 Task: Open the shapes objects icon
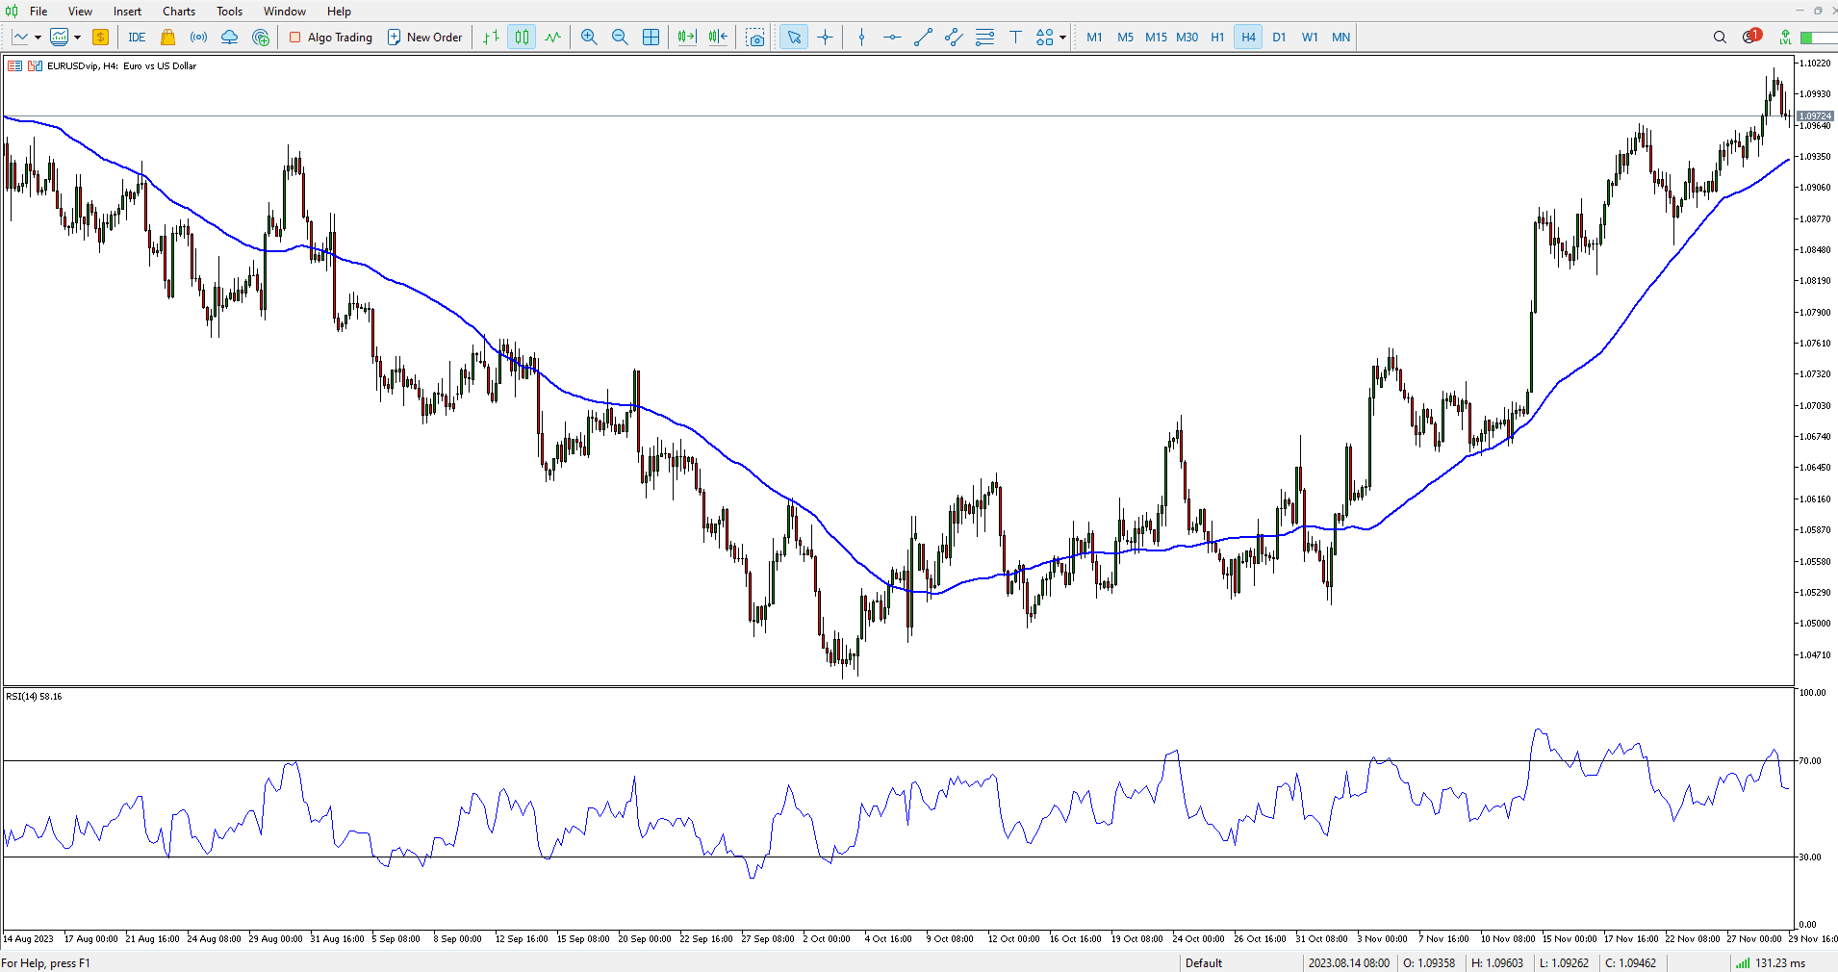point(1044,38)
